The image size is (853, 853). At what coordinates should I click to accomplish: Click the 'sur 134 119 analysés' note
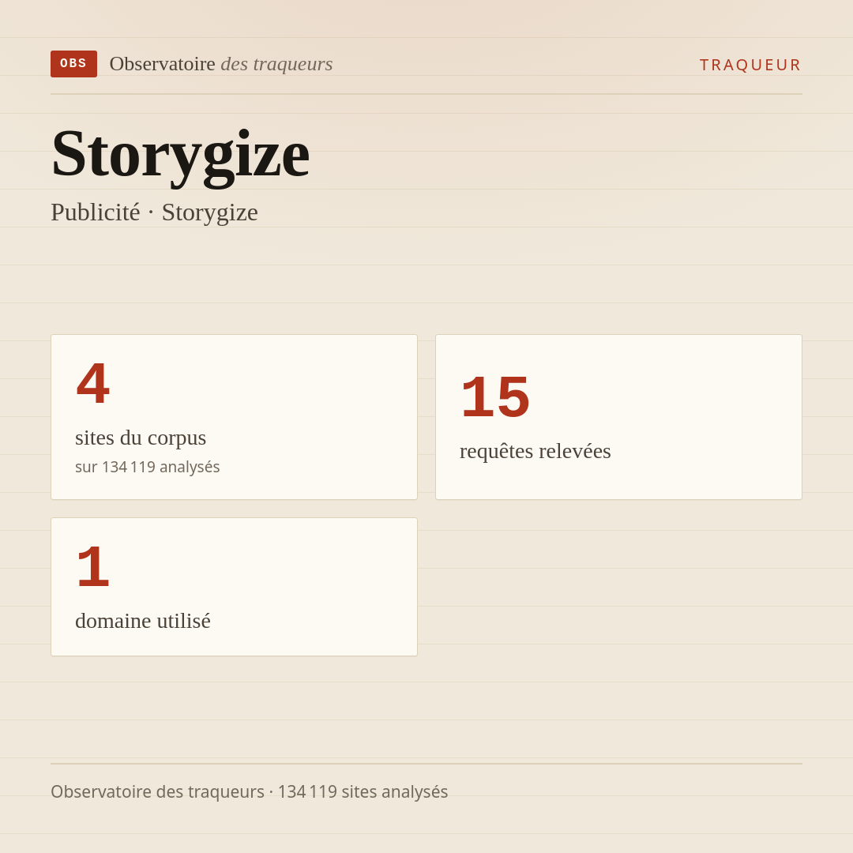click(x=148, y=467)
